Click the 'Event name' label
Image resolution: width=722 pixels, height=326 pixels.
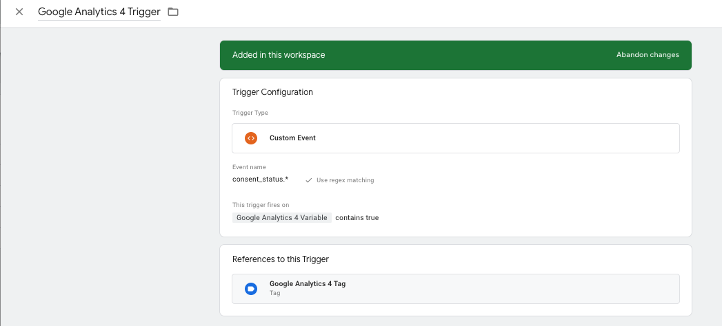pos(249,167)
